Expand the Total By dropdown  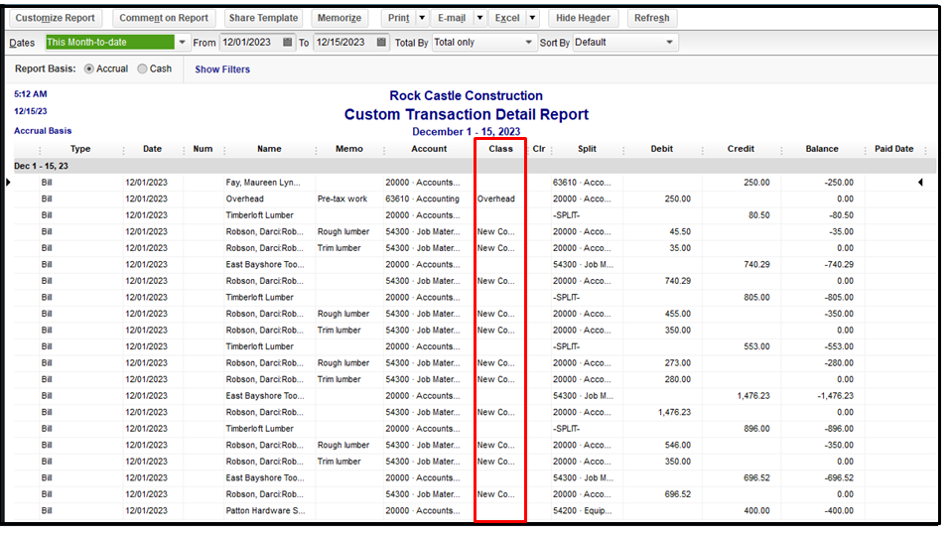click(528, 43)
